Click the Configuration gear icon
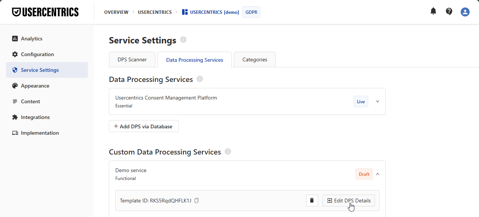Screen dimensions: 479x217 click(15, 54)
